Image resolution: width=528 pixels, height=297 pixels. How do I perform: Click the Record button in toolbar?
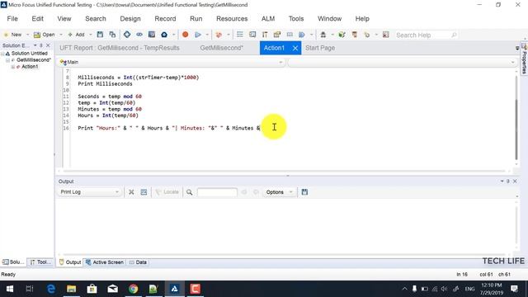185,35
